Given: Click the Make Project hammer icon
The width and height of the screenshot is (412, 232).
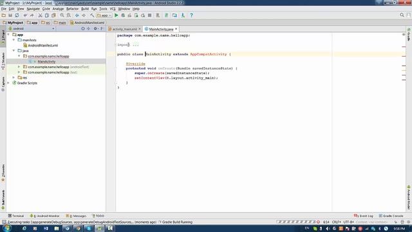Looking at the screenshot, I should [x=92, y=15].
